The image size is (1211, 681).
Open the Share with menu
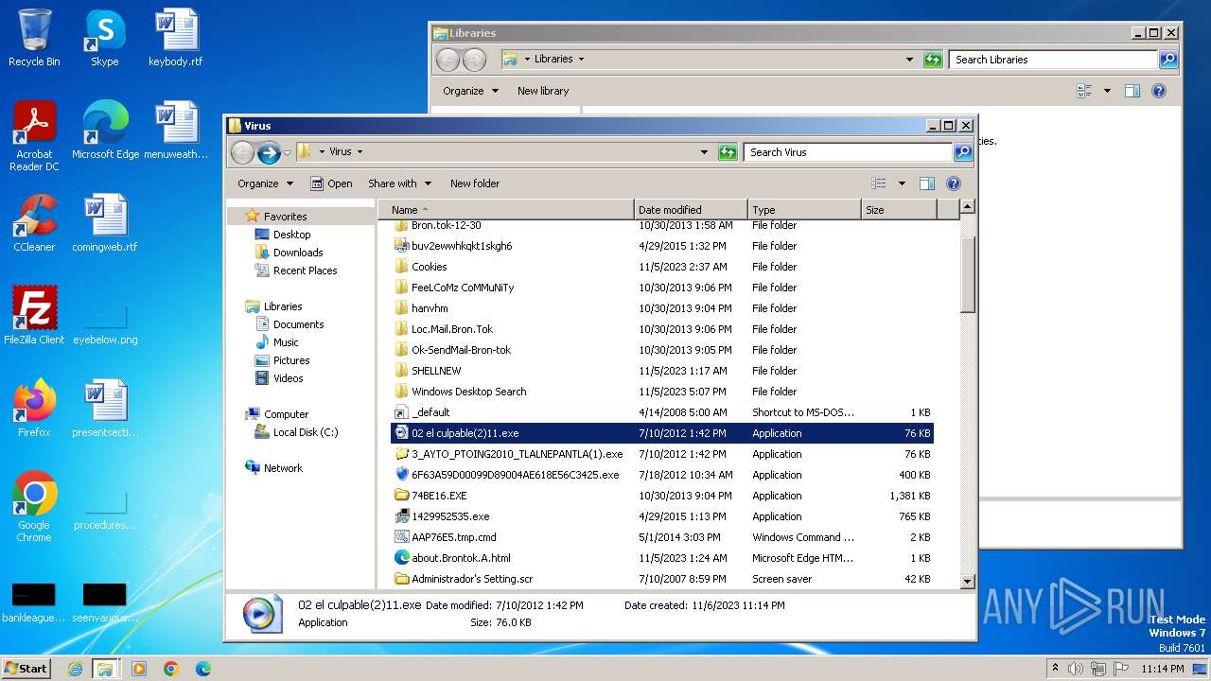coord(399,183)
